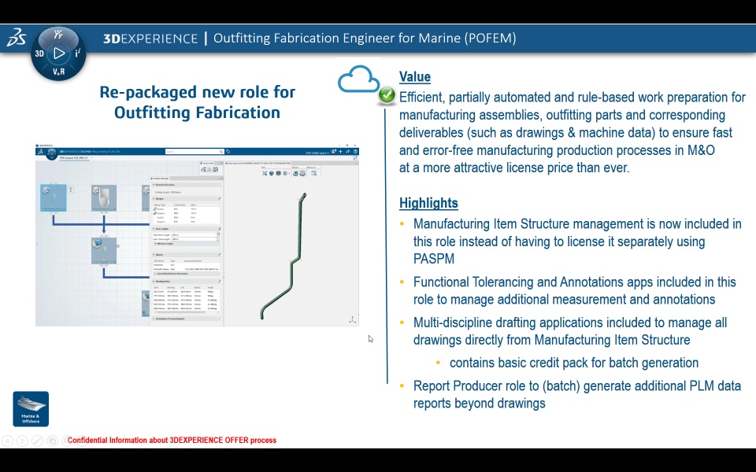Click the compass play button in the header

[59, 53]
